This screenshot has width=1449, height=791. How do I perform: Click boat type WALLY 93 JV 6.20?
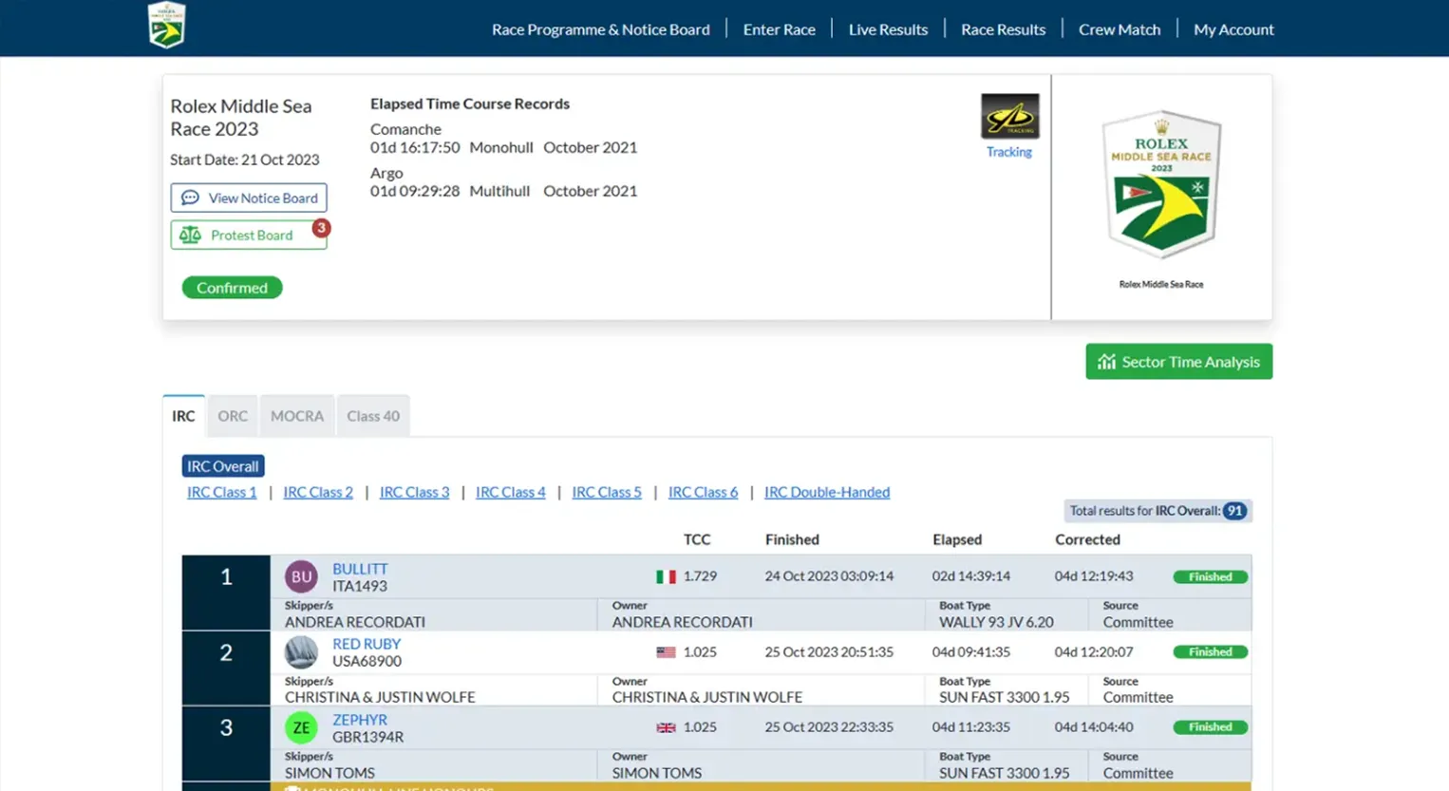[x=996, y=622]
